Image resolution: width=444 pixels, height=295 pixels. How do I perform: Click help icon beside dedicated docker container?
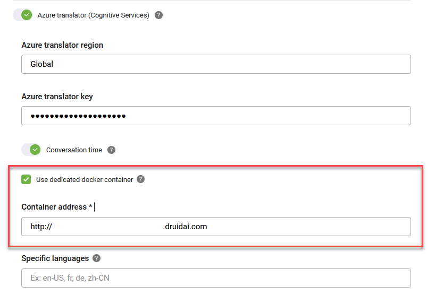pyautogui.click(x=140, y=179)
